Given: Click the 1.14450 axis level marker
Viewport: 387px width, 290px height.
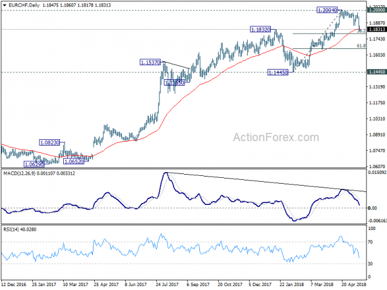Looking at the screenshot, I should (377, 72).
